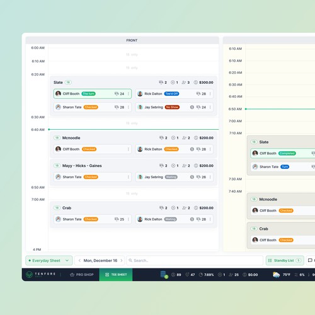Open the Standby List button

coord(285,260)
